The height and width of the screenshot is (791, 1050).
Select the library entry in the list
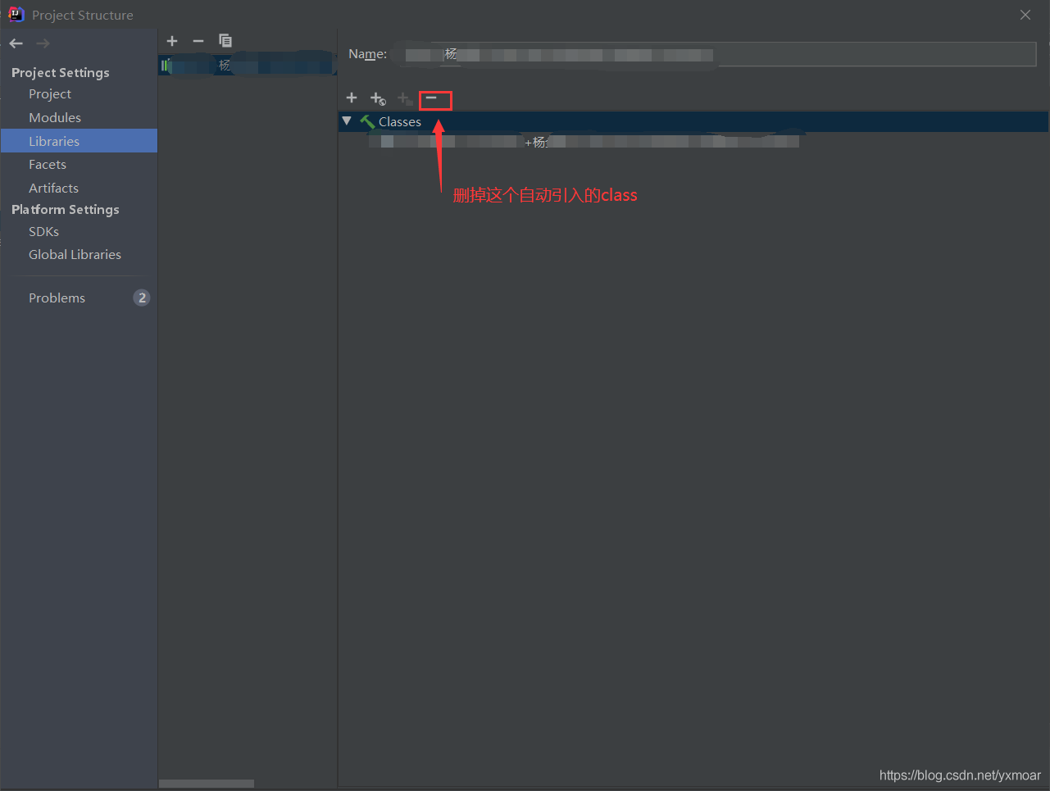click(x=248, y=65)
